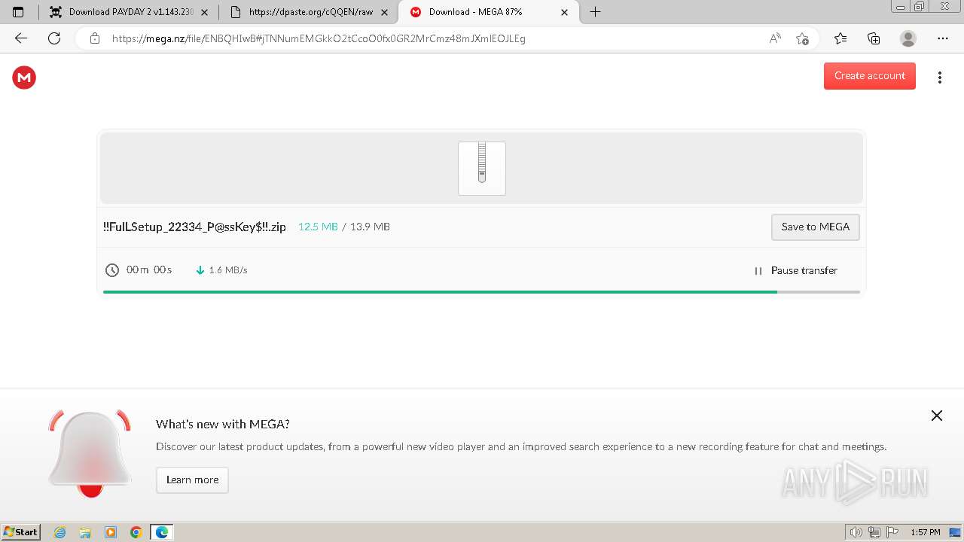The image size is (964, 542).
Task: Open the tab actions menu icon
Action: tap(18, 12)
